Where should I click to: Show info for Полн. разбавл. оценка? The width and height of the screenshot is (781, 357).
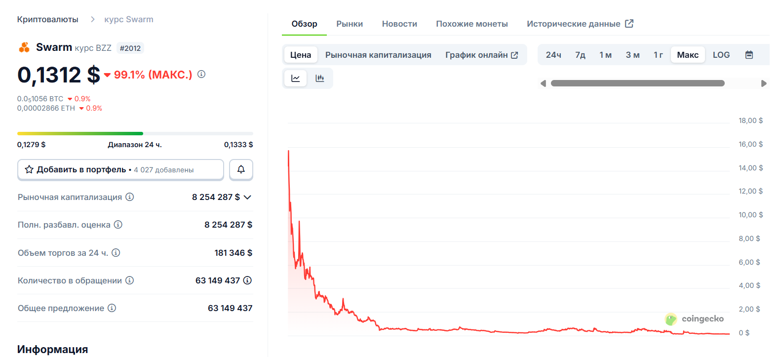click(x=118, y=225)
